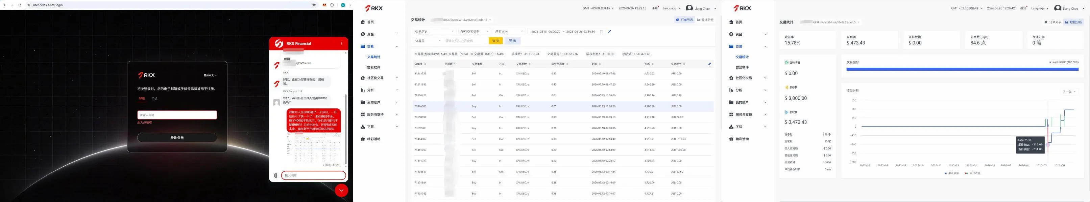Click the 登录/注册 button
This screenshot has height=202, width=1090.
177,138
